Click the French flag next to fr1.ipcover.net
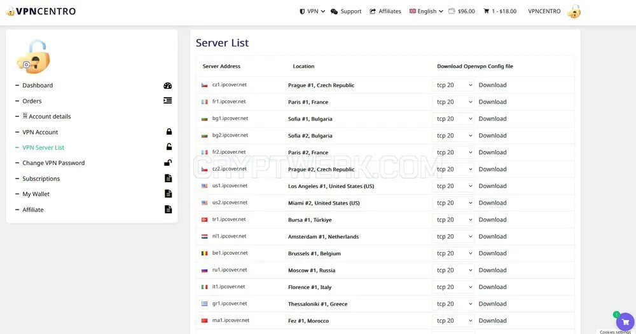636x334 pixels. tap(204, 102)
